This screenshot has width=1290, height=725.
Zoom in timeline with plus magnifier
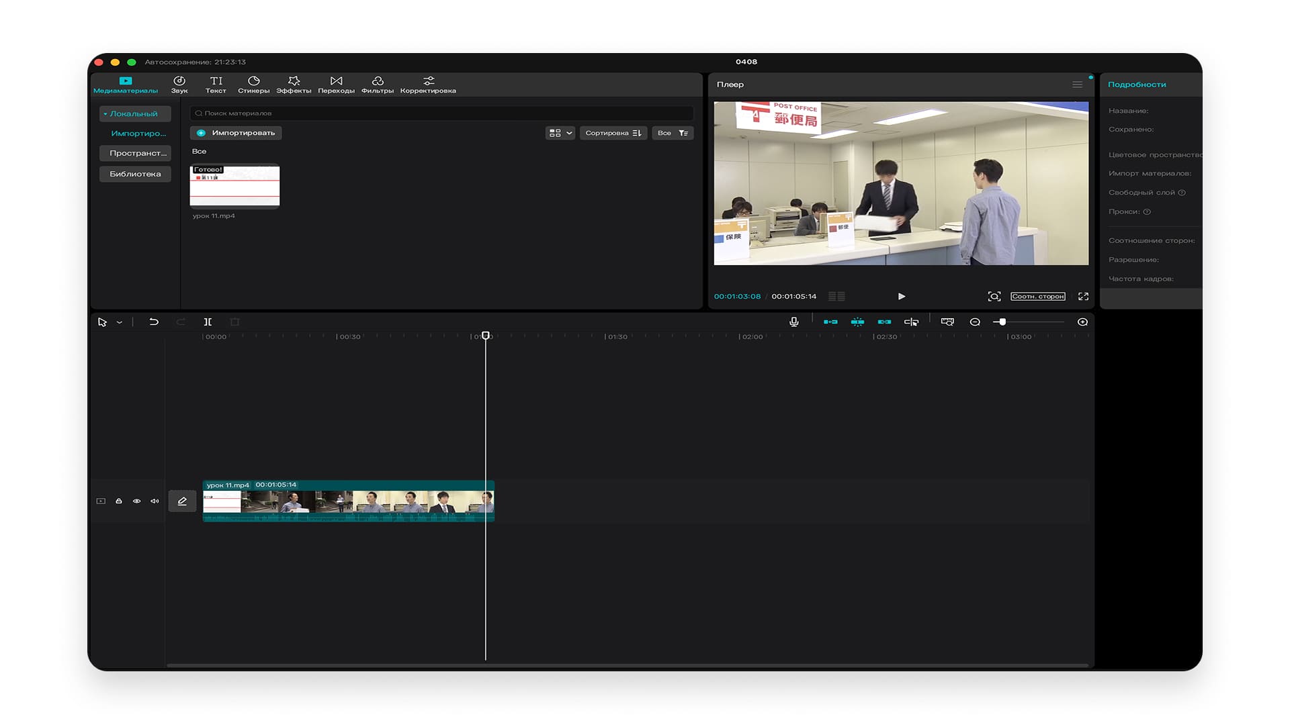1082,322
